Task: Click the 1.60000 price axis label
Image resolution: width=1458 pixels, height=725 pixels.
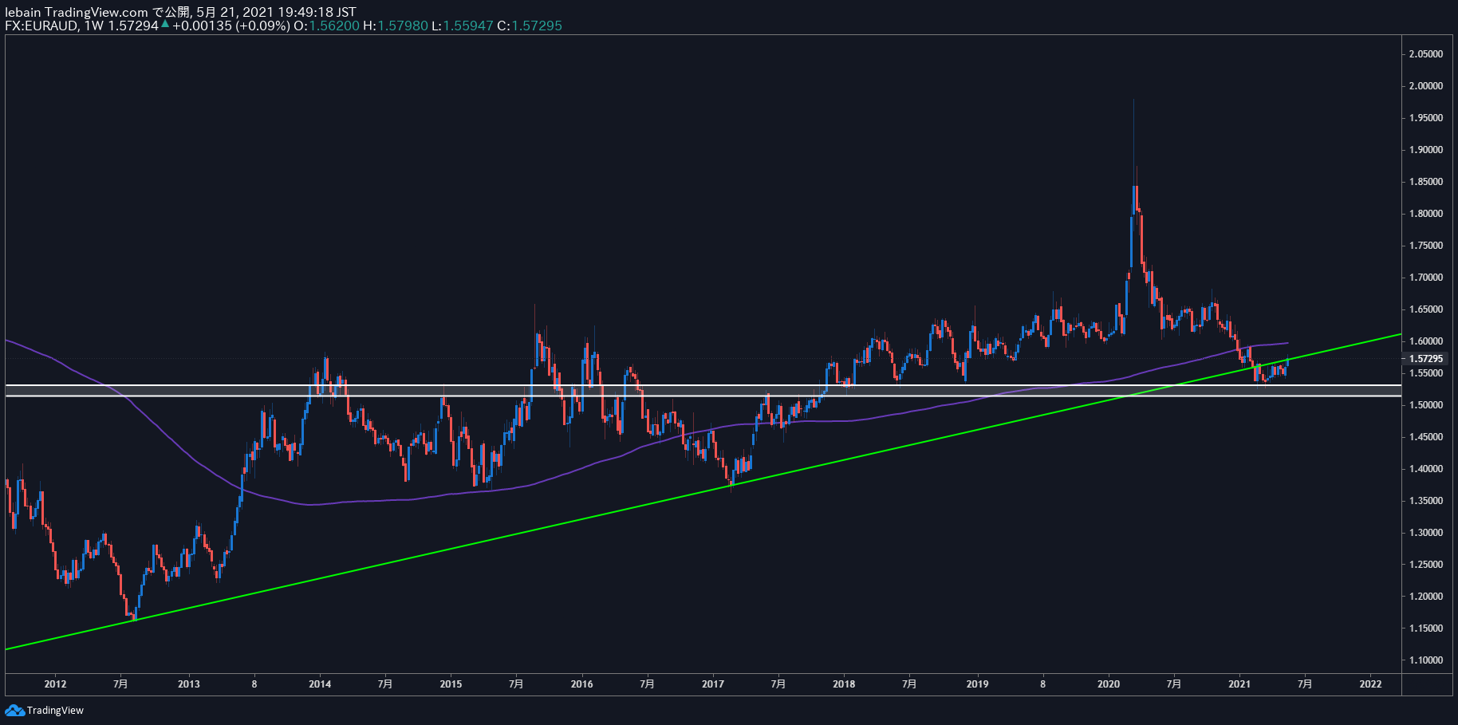Action: (x=1425, y=341)
